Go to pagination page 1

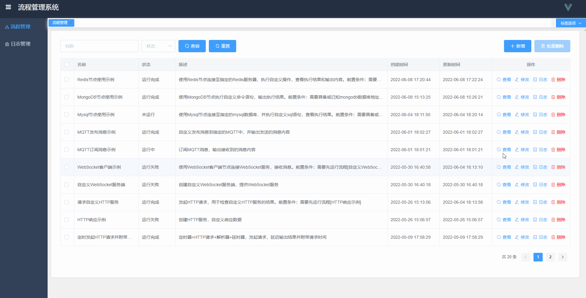coord(538,257)
